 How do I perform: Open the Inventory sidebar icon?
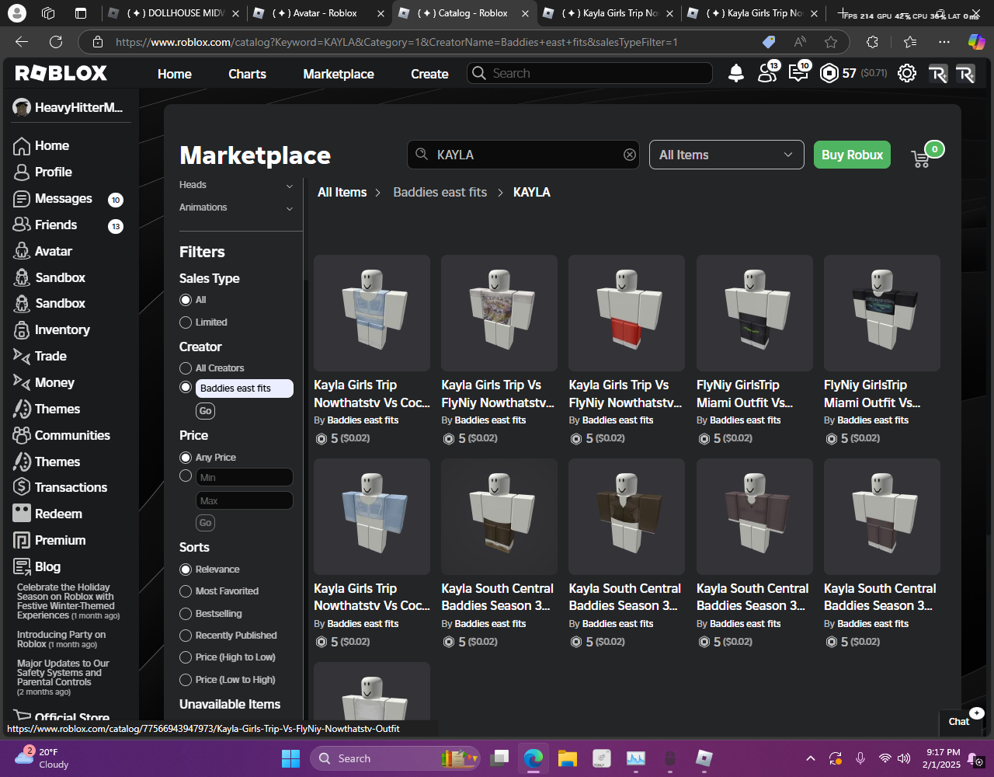click(x=22, y=330)
